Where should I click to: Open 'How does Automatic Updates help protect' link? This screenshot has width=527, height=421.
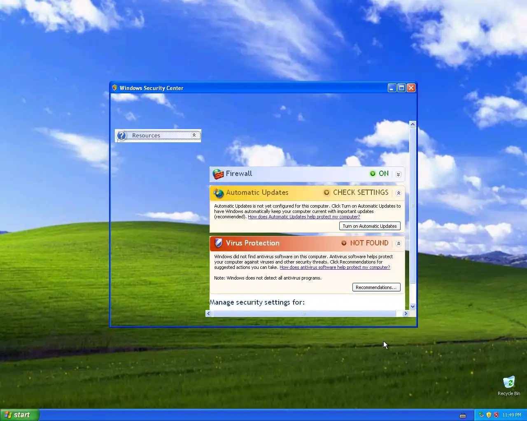pyautogui.click(x=304, y=217)
